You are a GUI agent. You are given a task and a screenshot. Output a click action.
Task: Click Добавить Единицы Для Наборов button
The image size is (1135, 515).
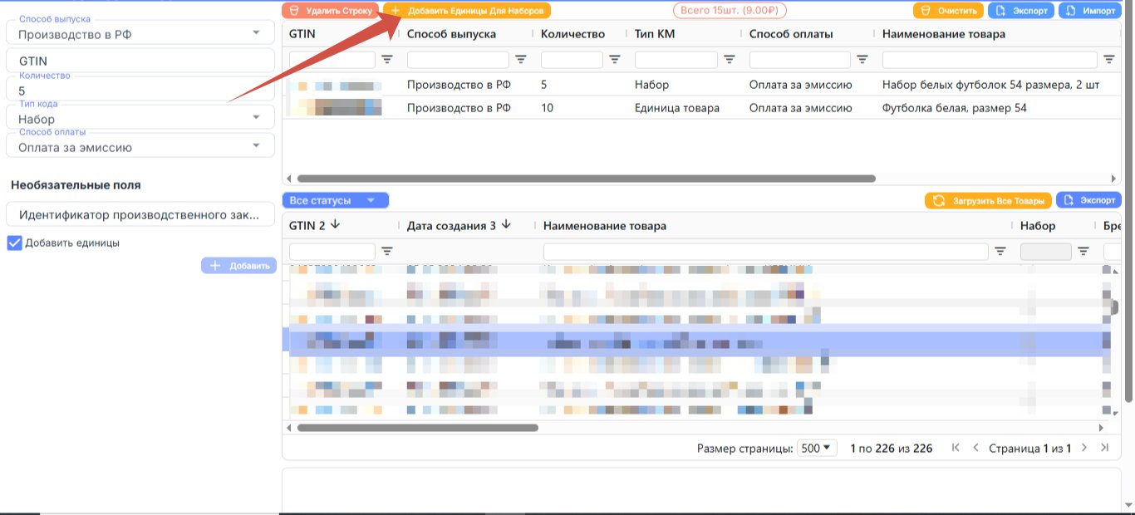[x=467, y=11]
